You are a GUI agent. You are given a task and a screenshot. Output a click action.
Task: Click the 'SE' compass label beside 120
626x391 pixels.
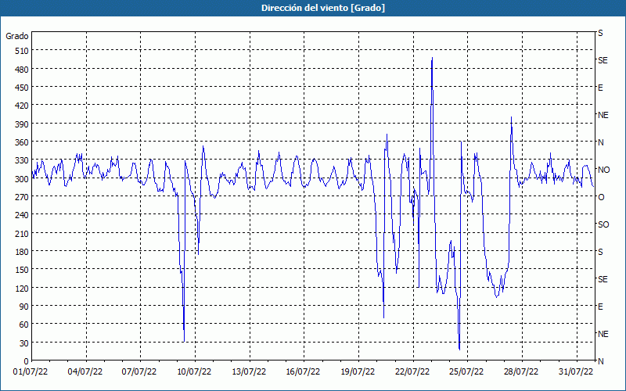coord(603,279)
